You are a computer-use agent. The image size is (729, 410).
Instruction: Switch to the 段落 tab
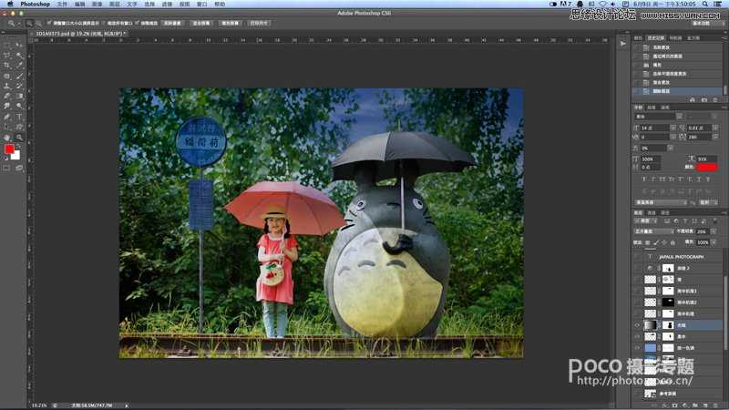(652, 108)
